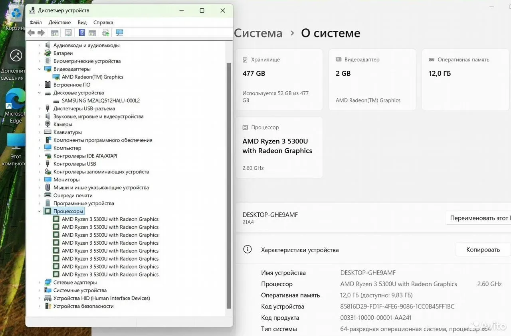Open the Оперативная память 12,0 ГБ card

click(x=465, y=80)
